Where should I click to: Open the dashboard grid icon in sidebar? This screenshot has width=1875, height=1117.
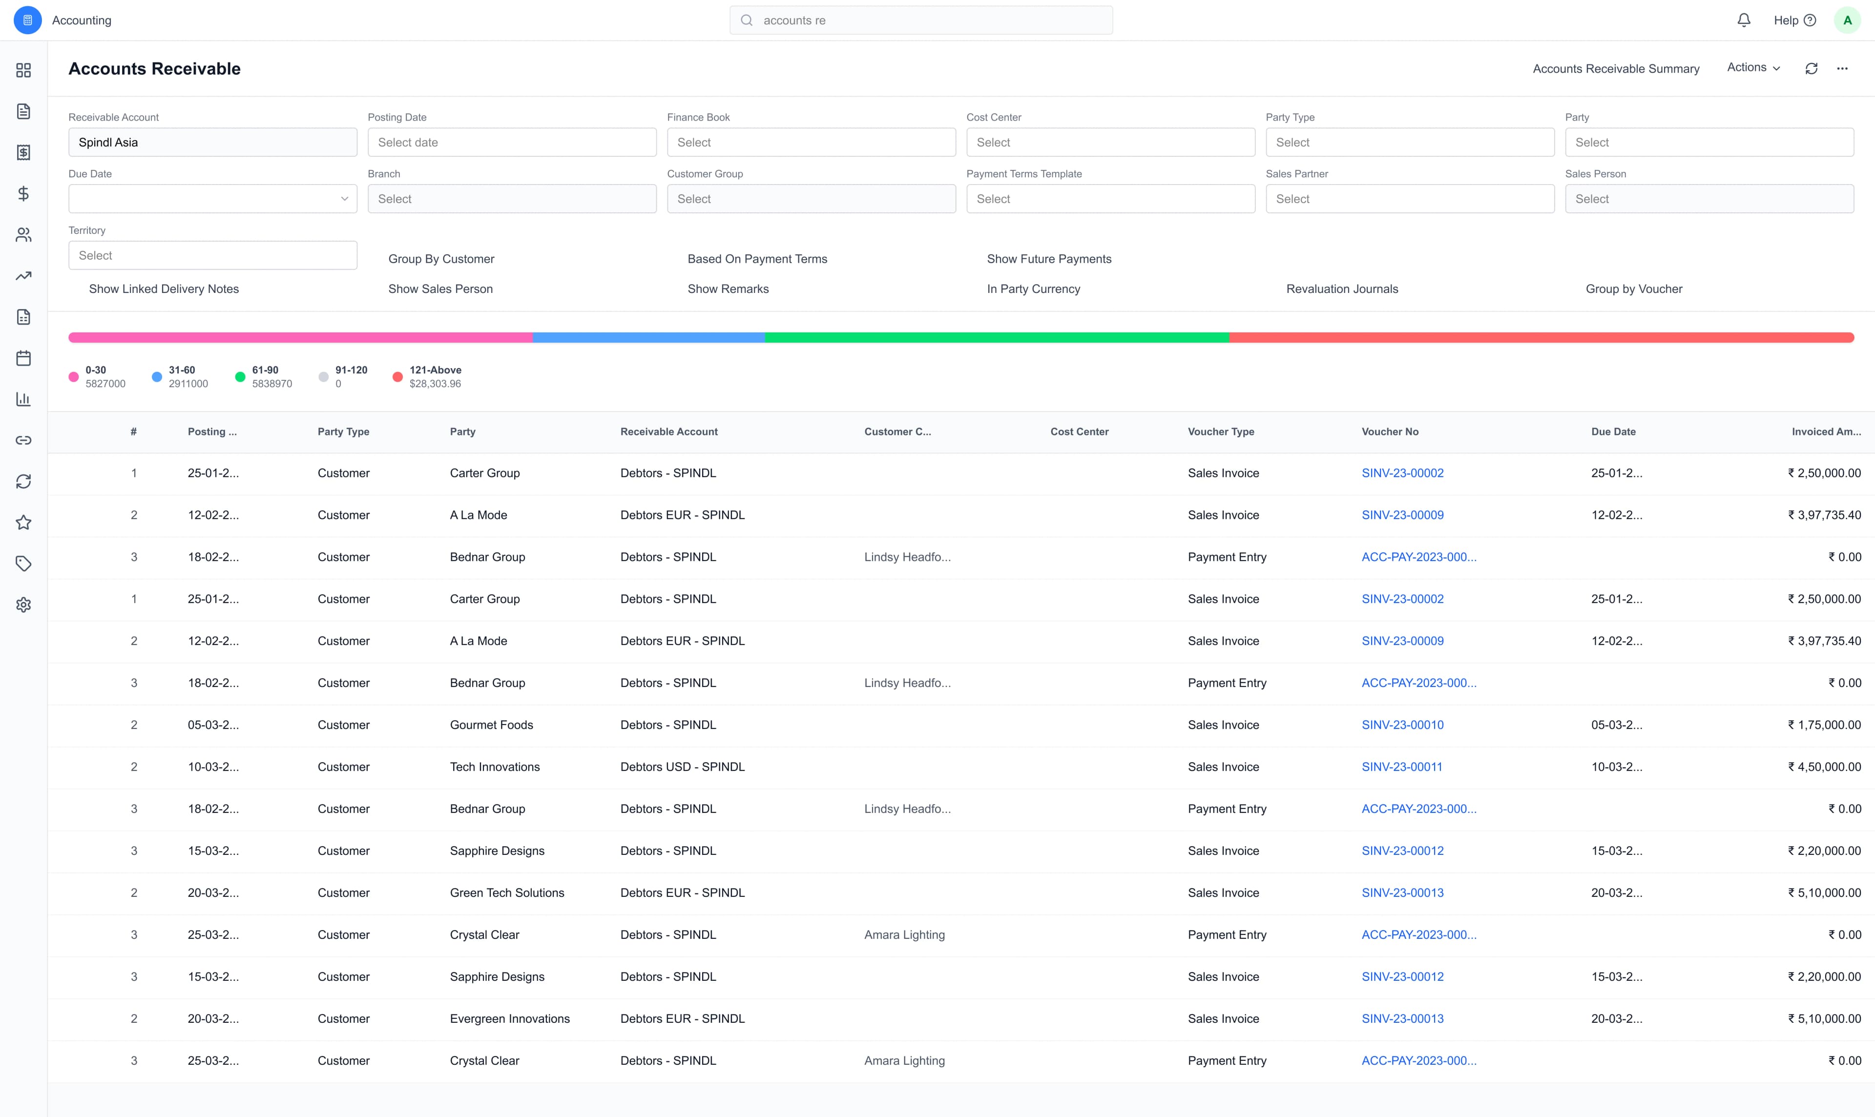coord(23,70)
